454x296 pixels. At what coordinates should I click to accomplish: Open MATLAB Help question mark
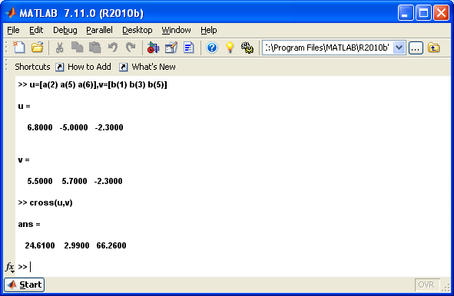coord(212,48)
